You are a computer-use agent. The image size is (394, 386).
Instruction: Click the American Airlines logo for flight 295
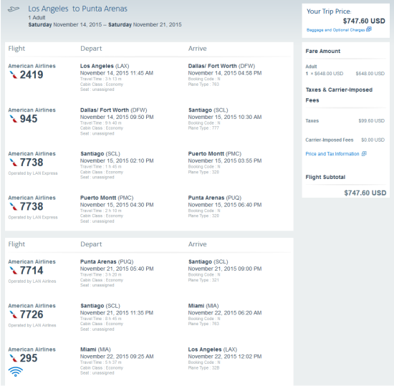(x=14, y=358)
